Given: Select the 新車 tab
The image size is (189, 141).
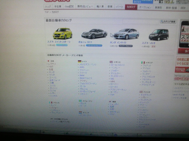Looking at the screenshot, I should [110, 7].
